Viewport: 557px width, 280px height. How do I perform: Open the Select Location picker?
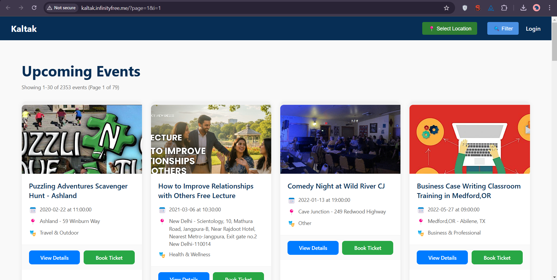pyautogui.click(x=449, y=28)
